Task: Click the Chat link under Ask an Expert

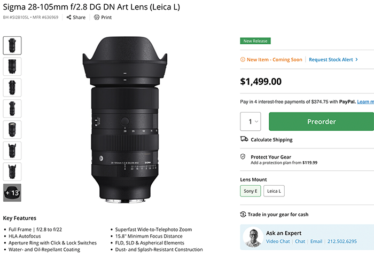Action: pyautogui.click(x=300, y=242)
